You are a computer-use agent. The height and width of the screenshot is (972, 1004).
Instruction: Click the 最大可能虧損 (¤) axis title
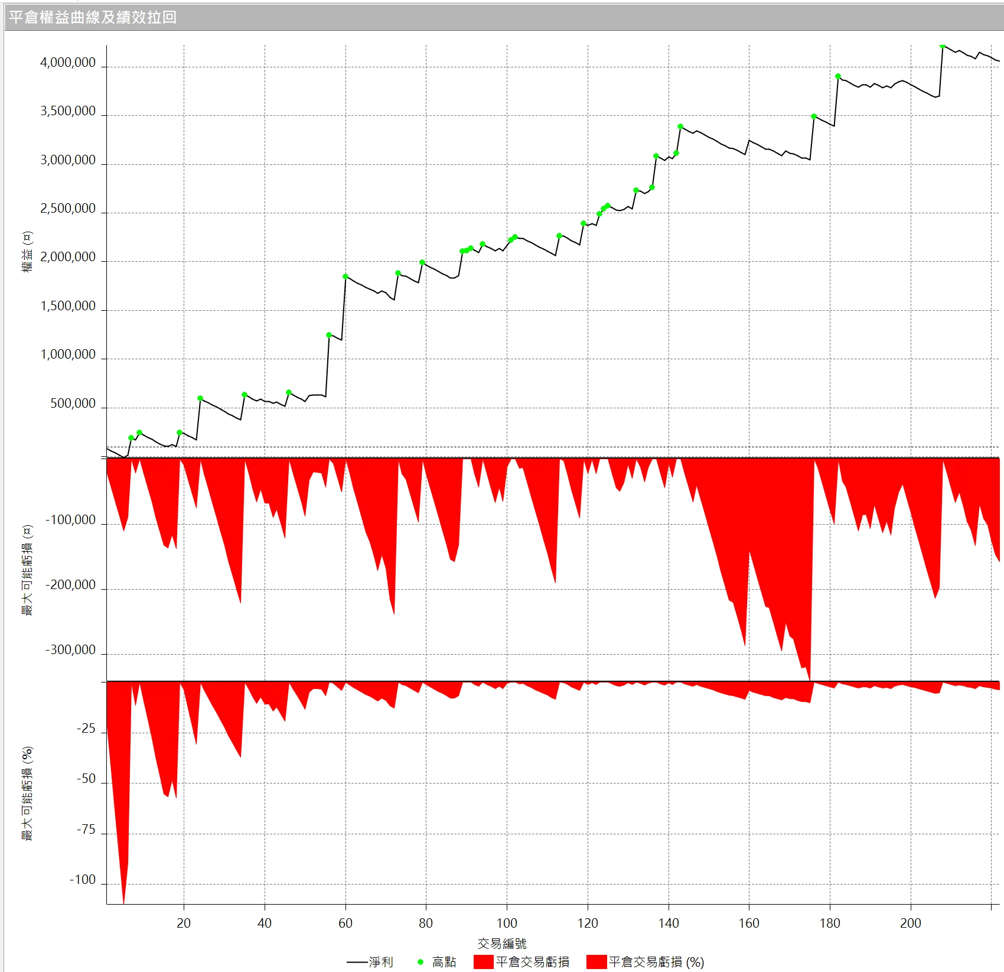coord(27,570)
